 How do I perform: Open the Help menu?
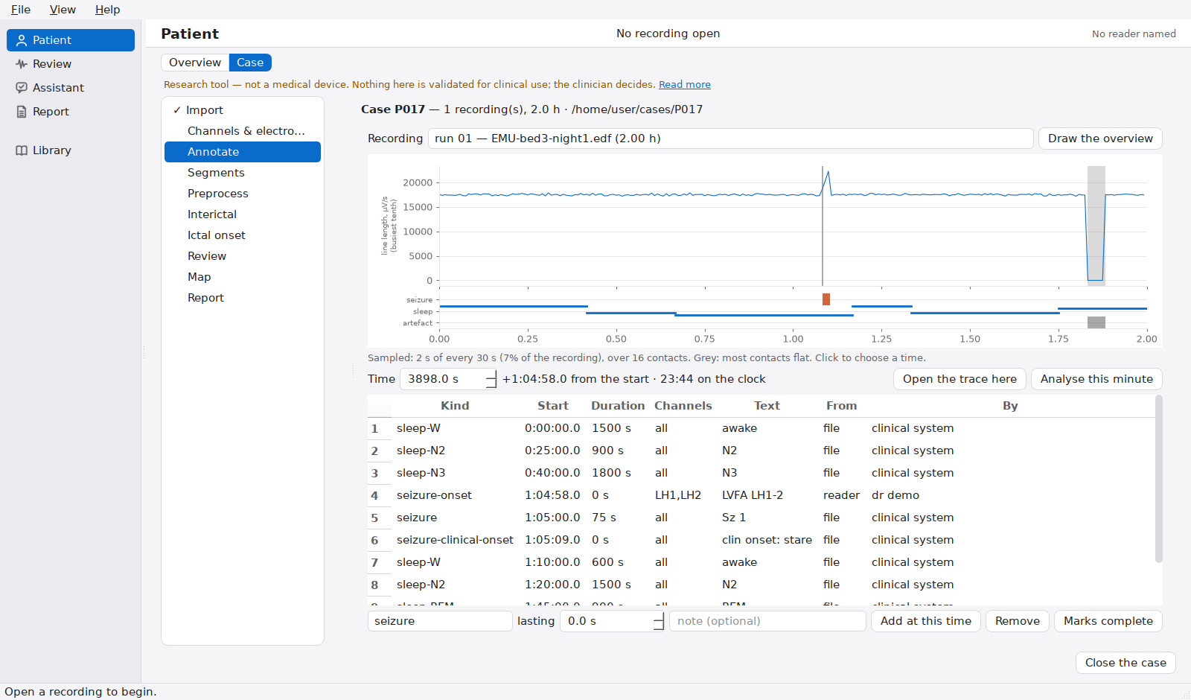(x=107, y=10)
